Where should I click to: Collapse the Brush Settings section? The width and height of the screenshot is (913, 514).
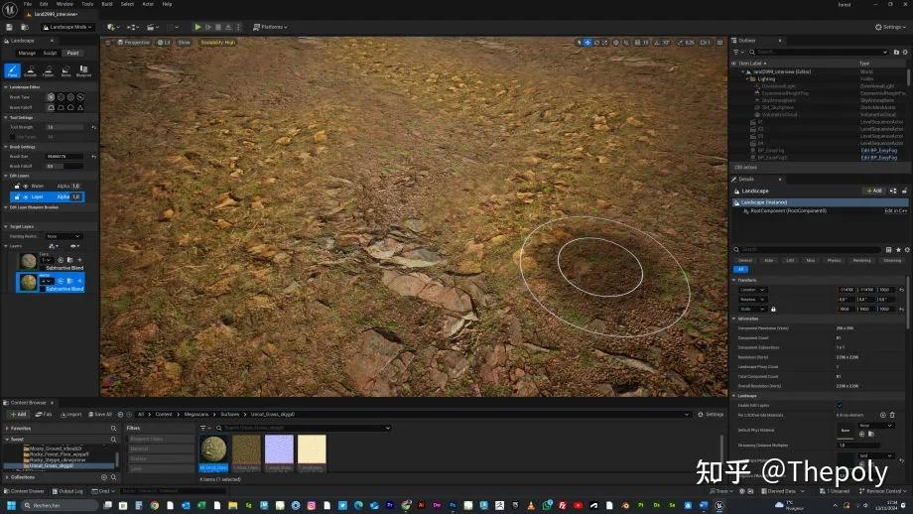click(6, 147)
